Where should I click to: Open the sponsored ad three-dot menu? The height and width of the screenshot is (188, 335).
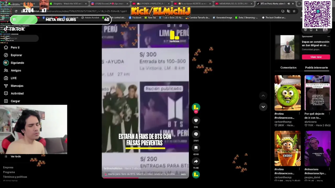[329, 37]
